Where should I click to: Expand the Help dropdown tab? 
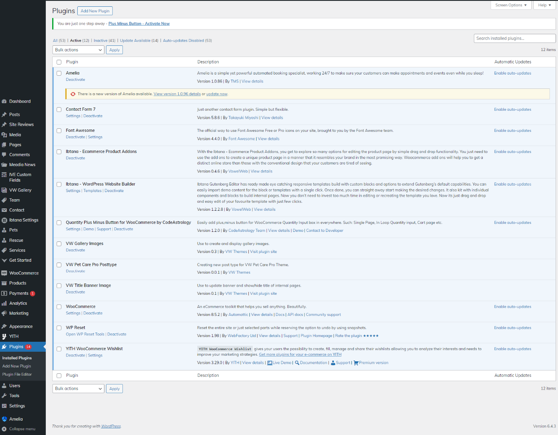click(544, 5)
